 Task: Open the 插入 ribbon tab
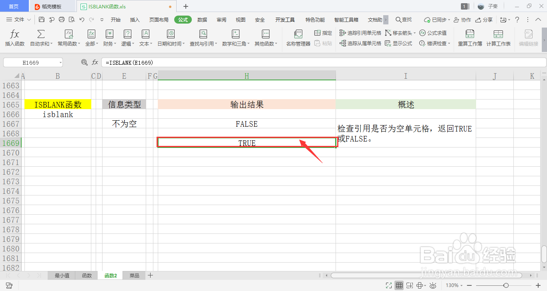tap(135, 20)
